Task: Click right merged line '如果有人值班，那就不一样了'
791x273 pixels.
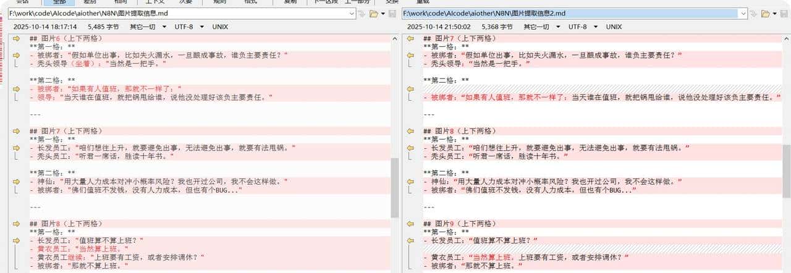Action: point(603,97)
